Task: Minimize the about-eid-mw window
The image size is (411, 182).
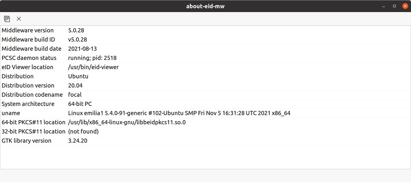Action: [x=384, y=6]
